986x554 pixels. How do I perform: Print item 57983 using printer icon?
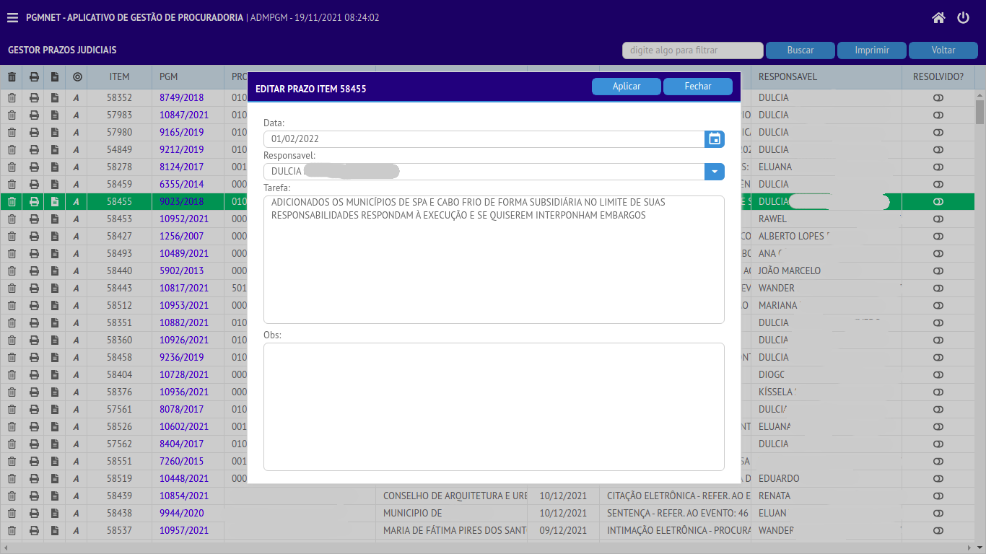pos(34,115)
